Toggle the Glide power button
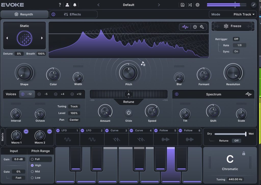Screen dimensions: 261x185 click(129, 112)
